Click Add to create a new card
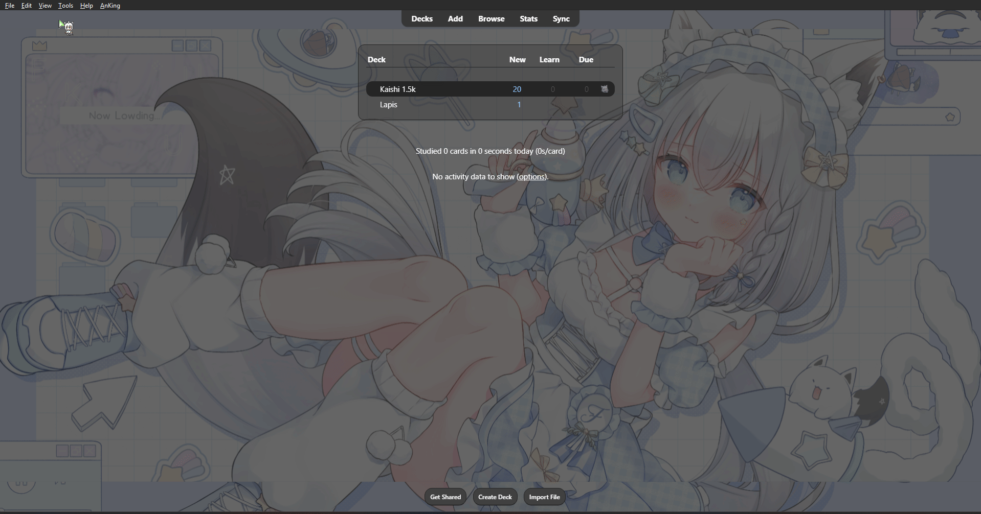 coord(455,19)
